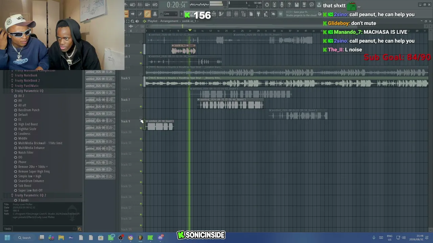The image size is (433, 243).
Task: Open Discord from the taskbar
Action: click(160, 238)
